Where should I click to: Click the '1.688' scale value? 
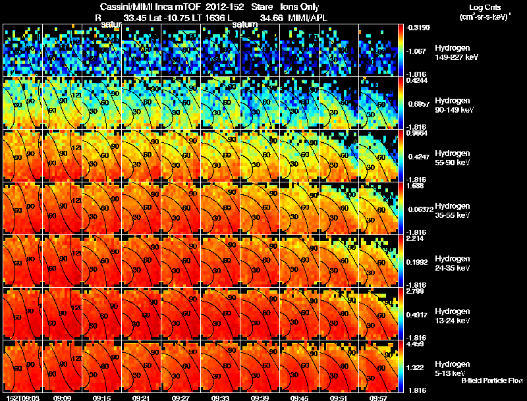pos(415,186)
